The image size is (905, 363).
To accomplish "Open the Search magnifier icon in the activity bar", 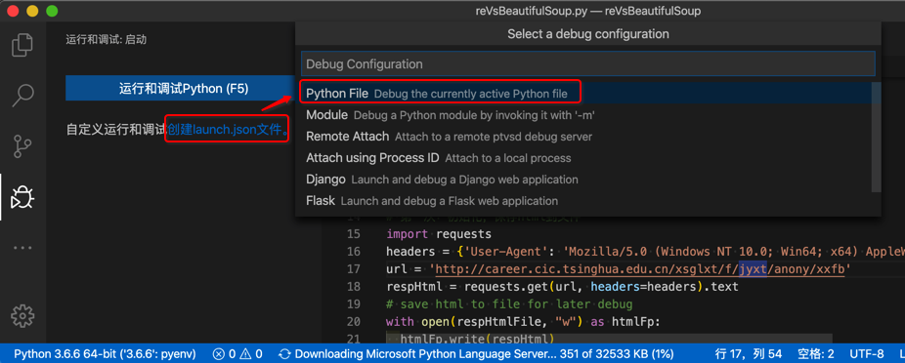I will click(22, 95).
